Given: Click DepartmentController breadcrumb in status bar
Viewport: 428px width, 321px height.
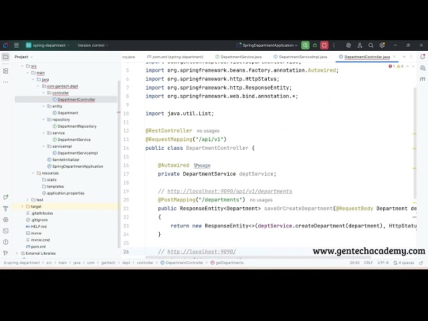Looking at the screenshot, I should [x=182, y=263].
